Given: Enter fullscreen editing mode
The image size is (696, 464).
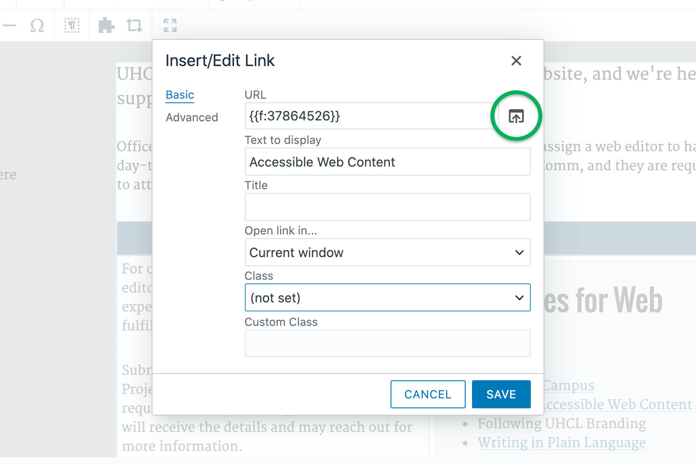Looking at the screenshot, I should click(x=170, y=26).
